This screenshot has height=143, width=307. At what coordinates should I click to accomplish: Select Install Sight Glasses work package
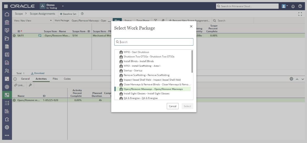146,93
